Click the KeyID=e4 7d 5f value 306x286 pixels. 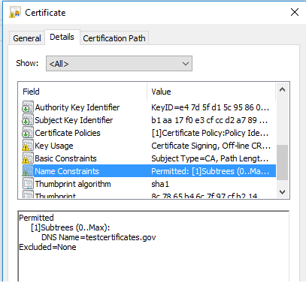point(210,107)
